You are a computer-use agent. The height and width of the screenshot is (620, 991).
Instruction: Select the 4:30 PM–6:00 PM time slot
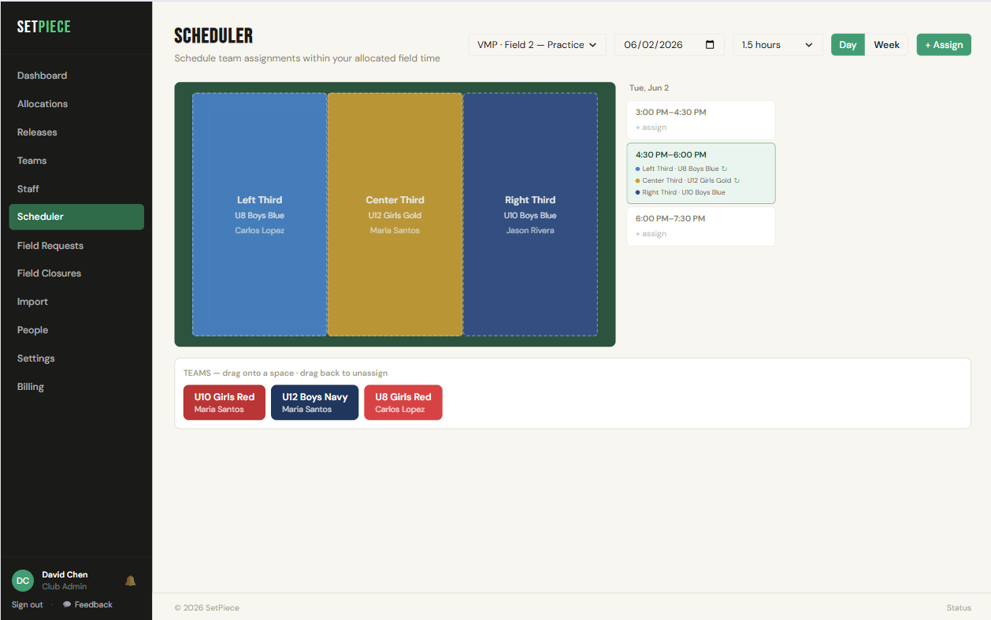(701, 173)
